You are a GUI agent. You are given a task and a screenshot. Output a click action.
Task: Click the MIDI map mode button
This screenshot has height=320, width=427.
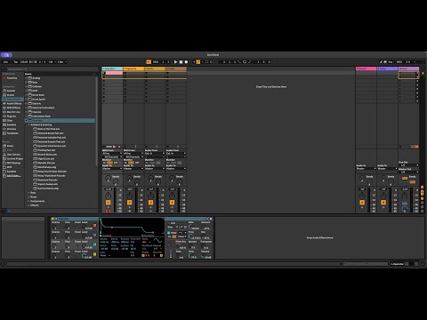[399, 62]
